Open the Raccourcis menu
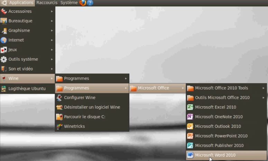 pyautogui.click(x=47, y=3)
